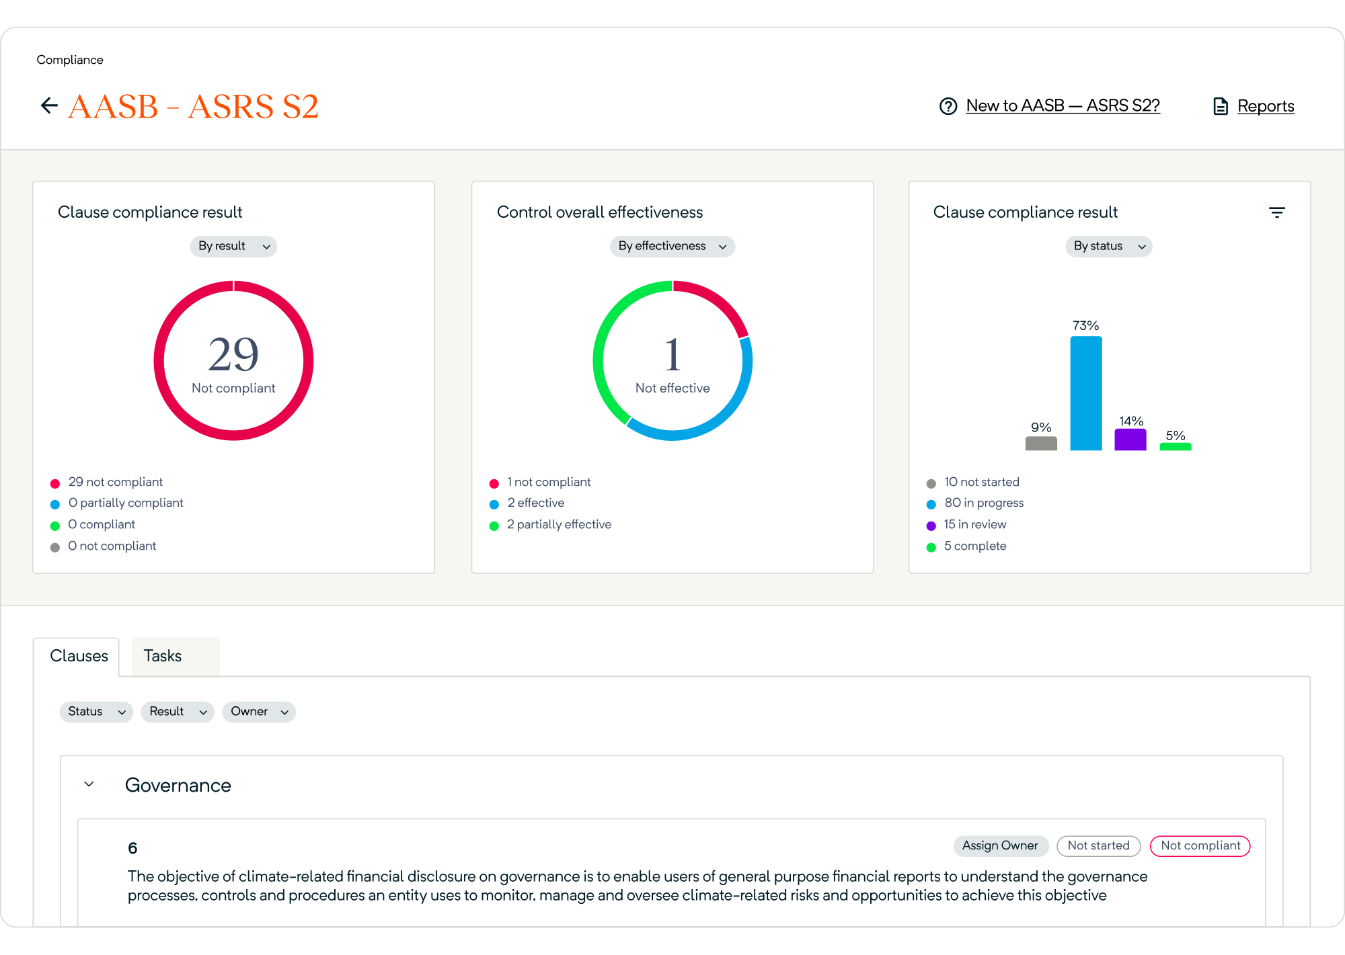Image resolution: width=1345 pixels, height=955 pixels.
Task: Click the Reports document icon
Action: 1221,106
